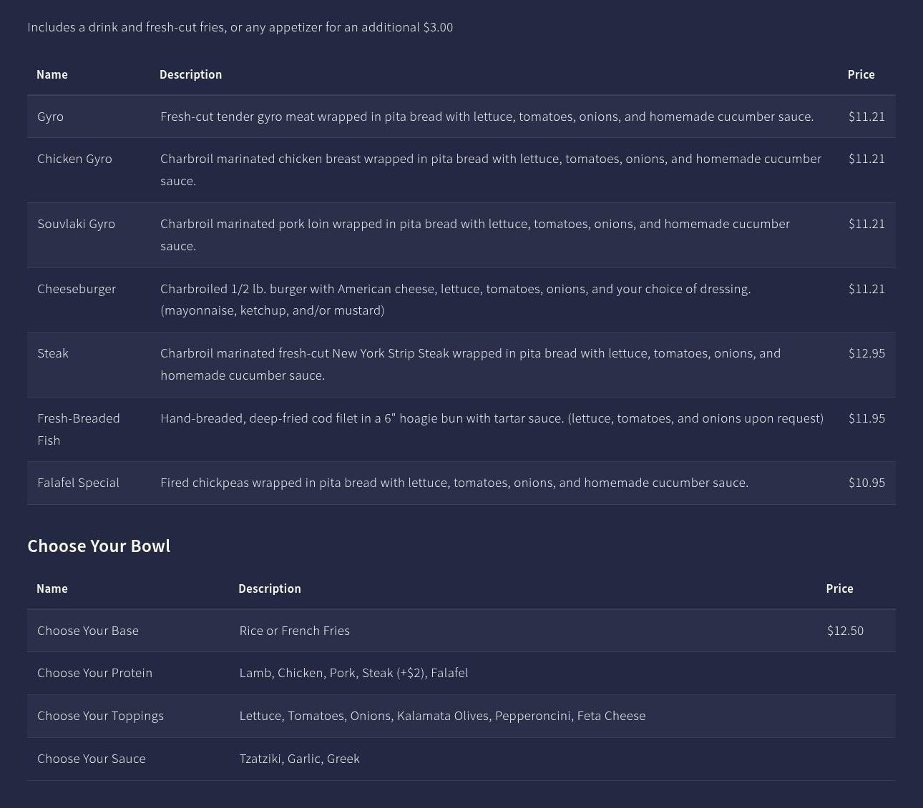The height and width of the screenshot is (808, 923).
Task: Select the Chicken Gyro row name
Action: click(74, 159)
